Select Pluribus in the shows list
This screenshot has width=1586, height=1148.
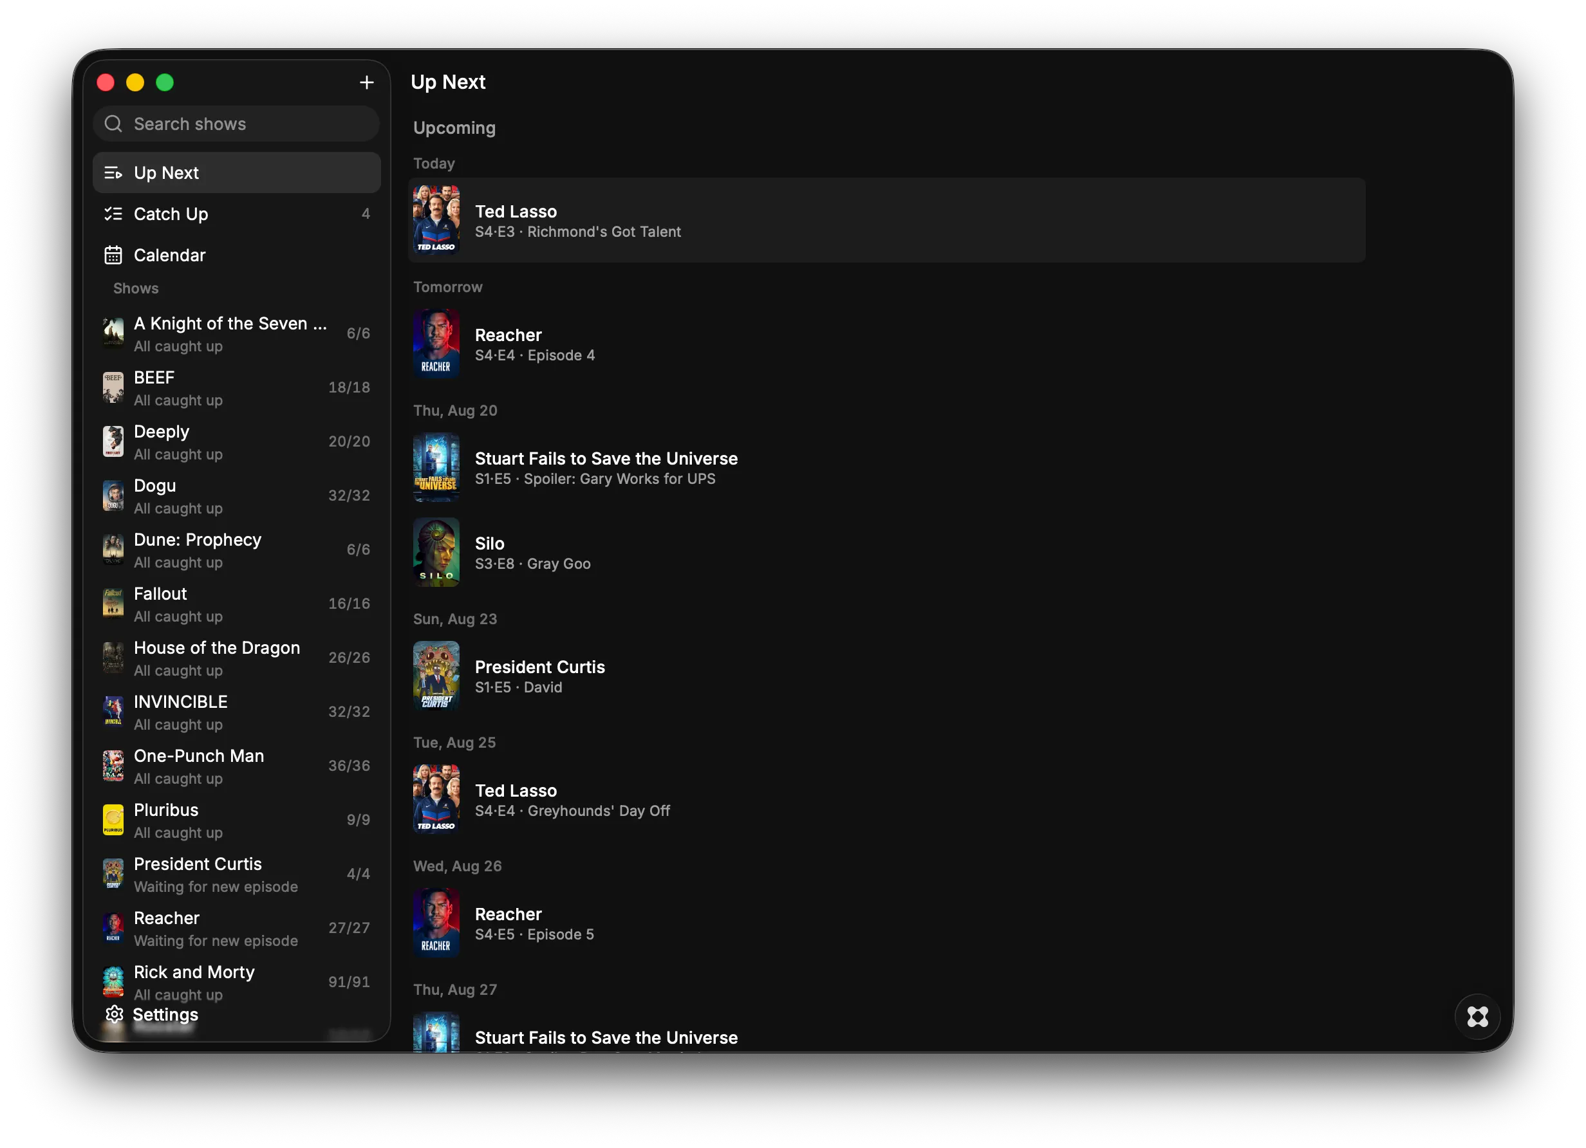click(x=236, y=820)
